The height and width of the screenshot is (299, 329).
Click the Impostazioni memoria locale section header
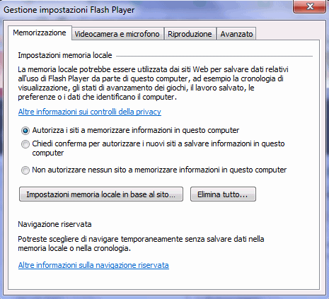point(65,55)
